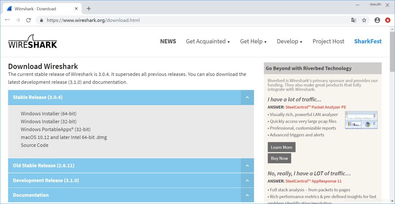Download the Source Code
The height and width of the screenshot is (204, 395).
tap(34, 145)
